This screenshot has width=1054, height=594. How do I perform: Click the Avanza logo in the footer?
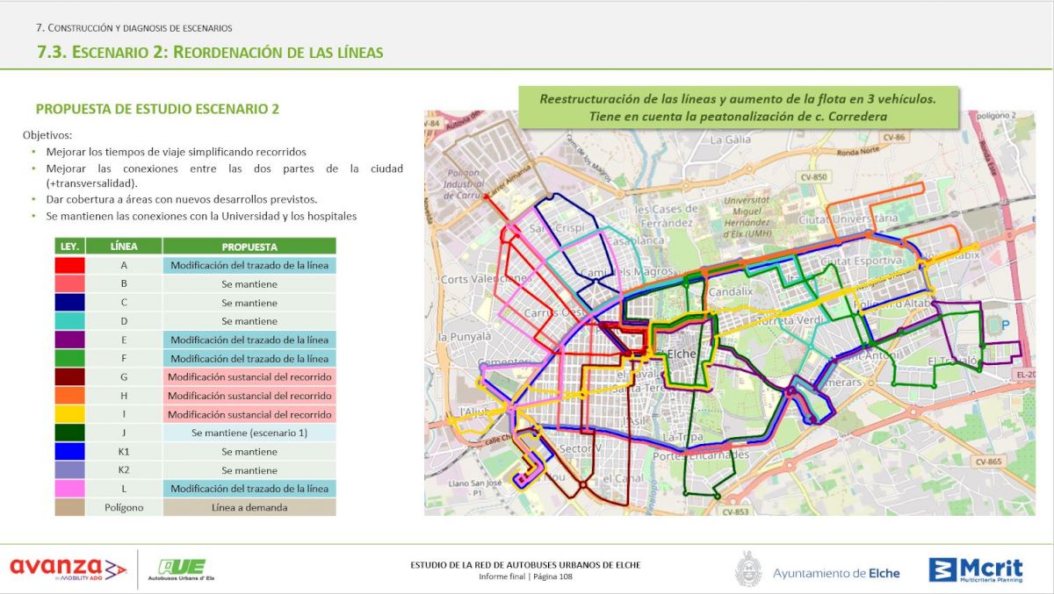[68, 569]
